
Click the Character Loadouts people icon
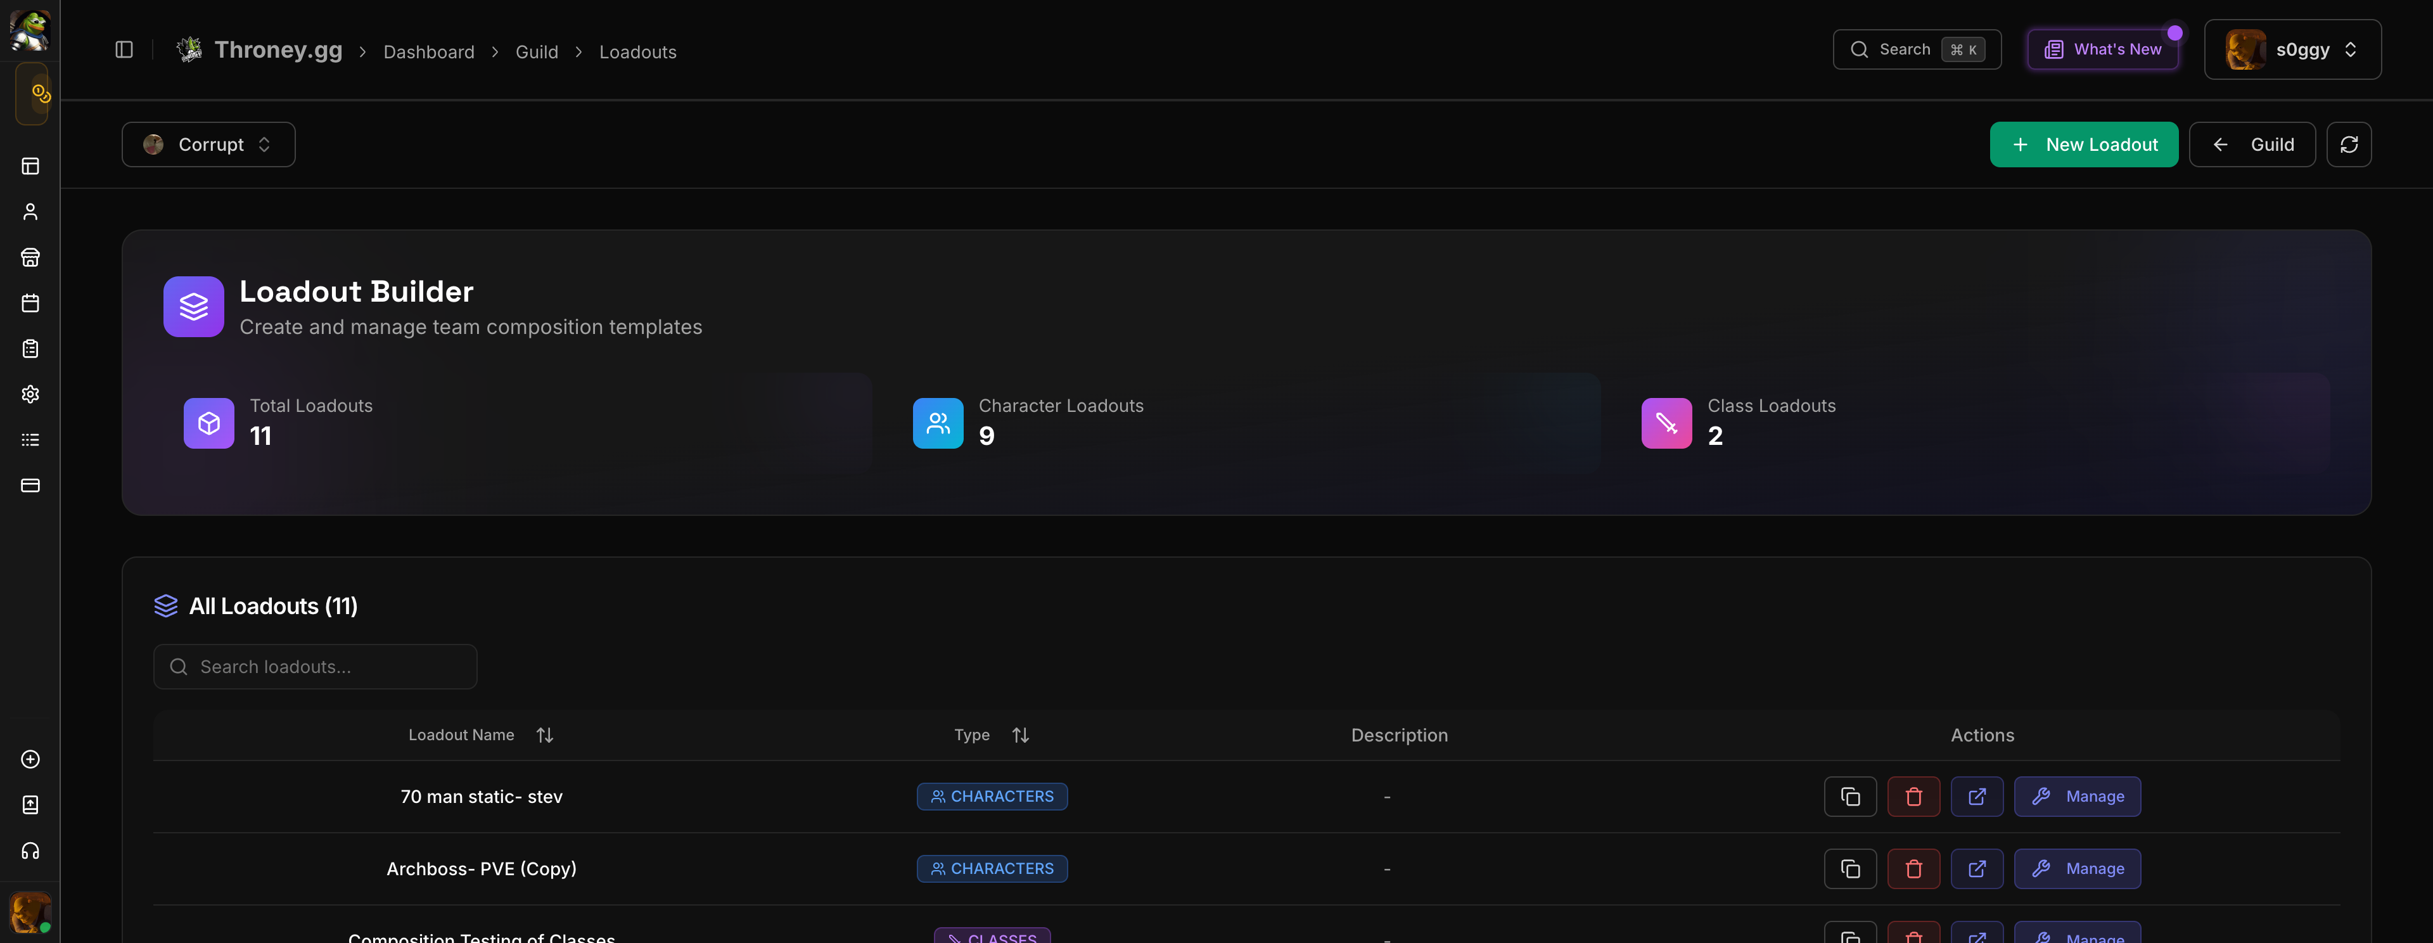938,423
